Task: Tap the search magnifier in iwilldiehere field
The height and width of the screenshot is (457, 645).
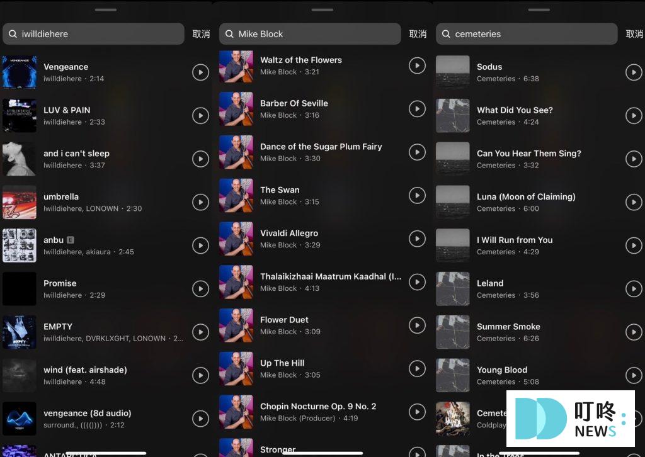Action: (x=13, y=34)
